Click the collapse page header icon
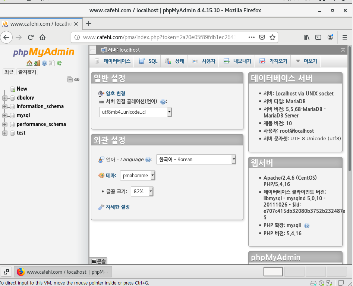 tap(343, 50)
